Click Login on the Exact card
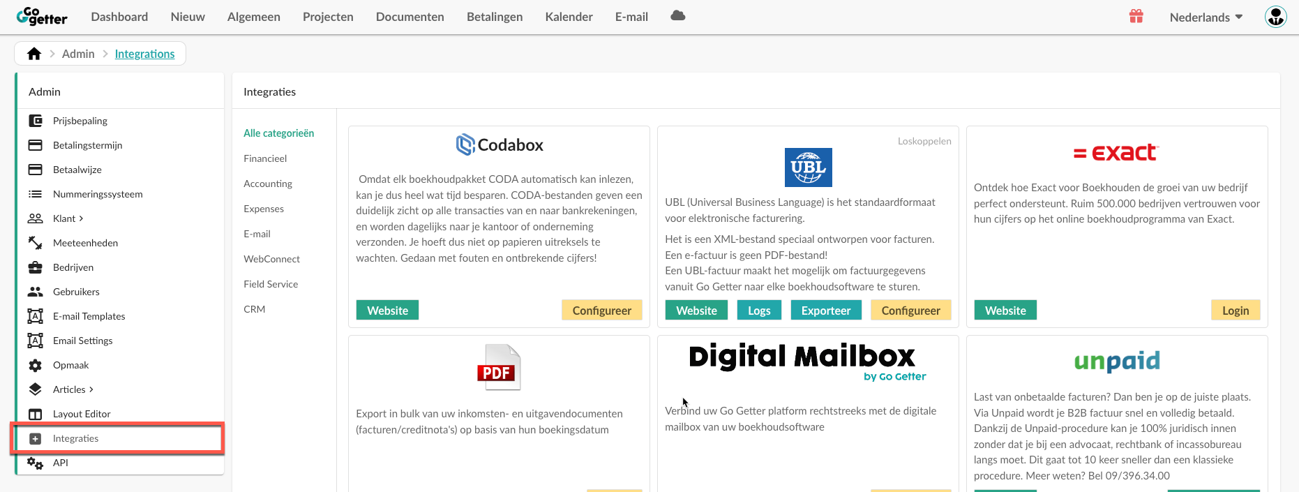1299x492 pixels. 1236,311
